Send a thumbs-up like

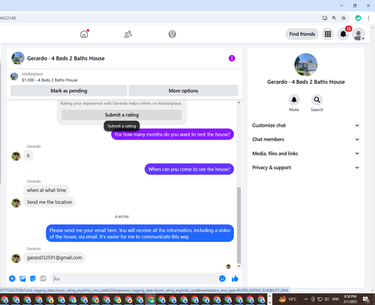coord(235,278)
